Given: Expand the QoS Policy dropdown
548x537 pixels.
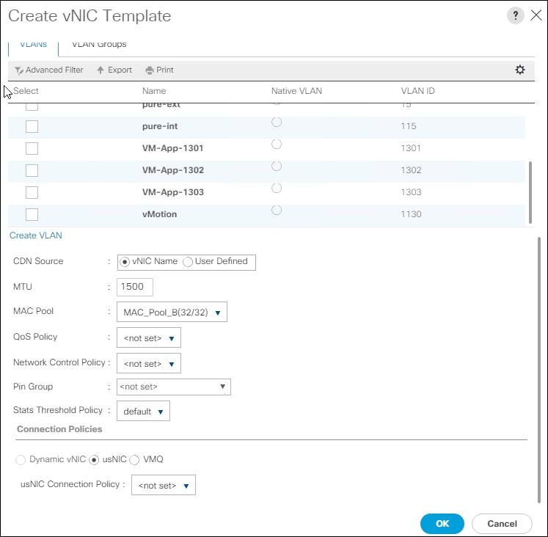Looking at the screenshot, I should pyautogui.click(x=149, y=338).
